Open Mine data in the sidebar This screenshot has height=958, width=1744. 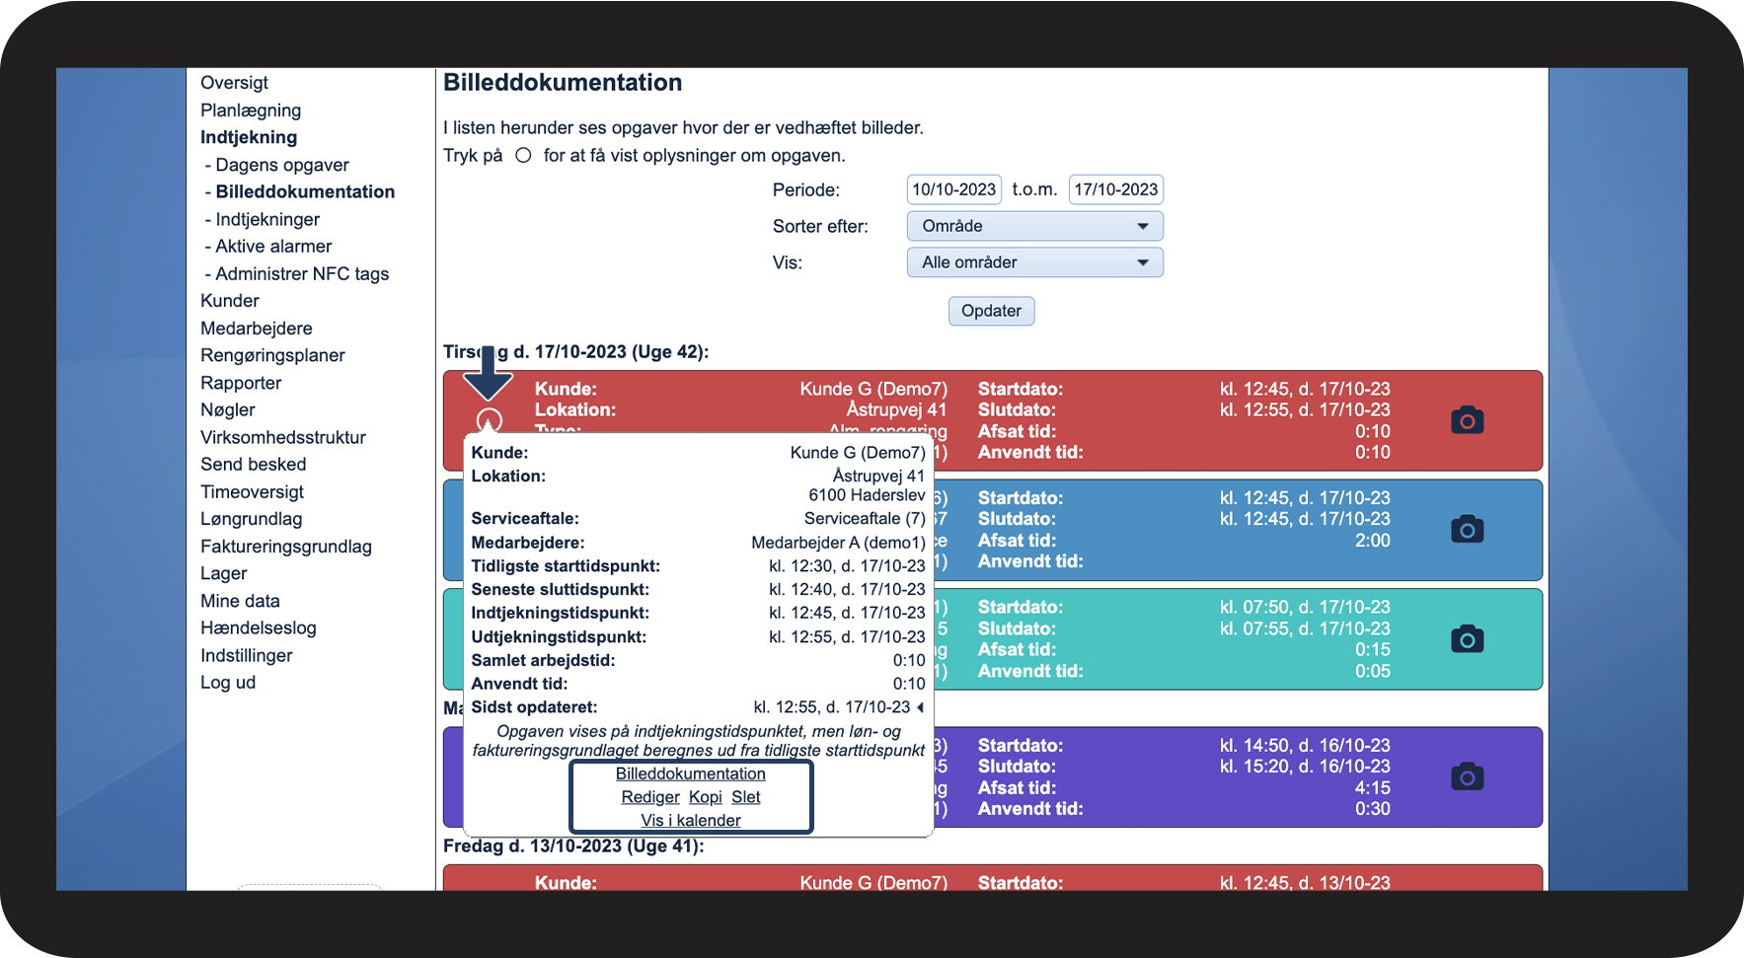240,601
